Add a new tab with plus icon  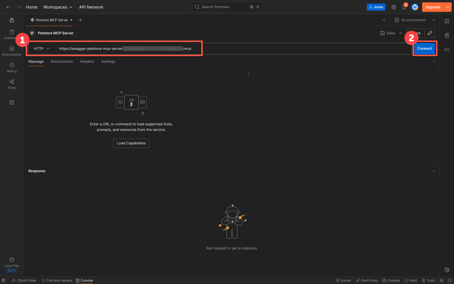[x=80, y=20]
